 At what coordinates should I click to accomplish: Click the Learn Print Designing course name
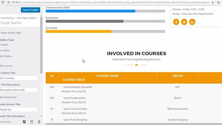75,120
